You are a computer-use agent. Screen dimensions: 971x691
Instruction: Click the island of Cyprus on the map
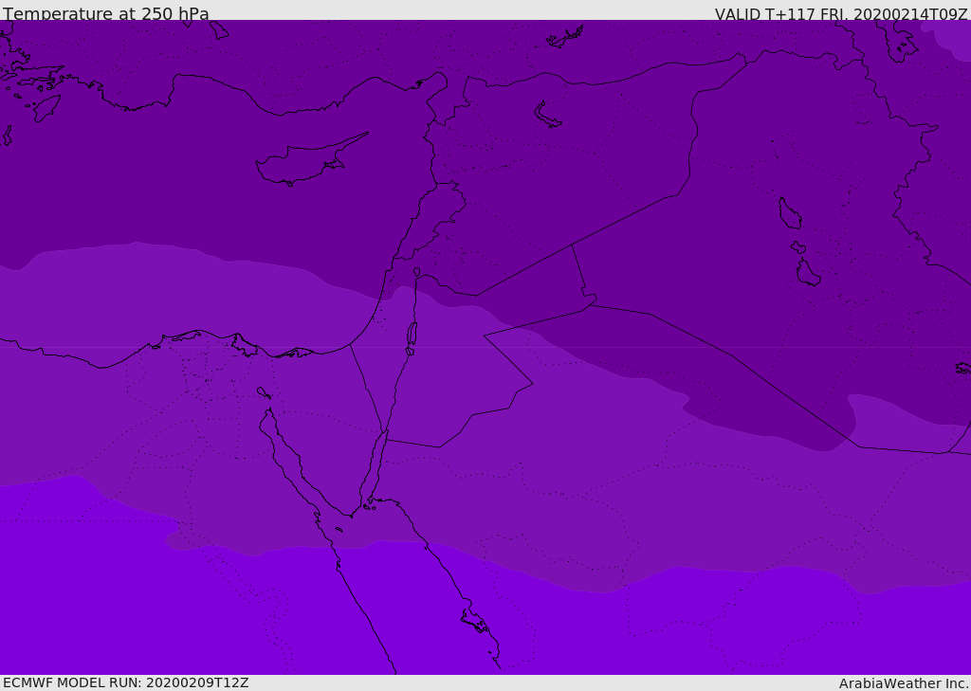click(x=310, y=160)
